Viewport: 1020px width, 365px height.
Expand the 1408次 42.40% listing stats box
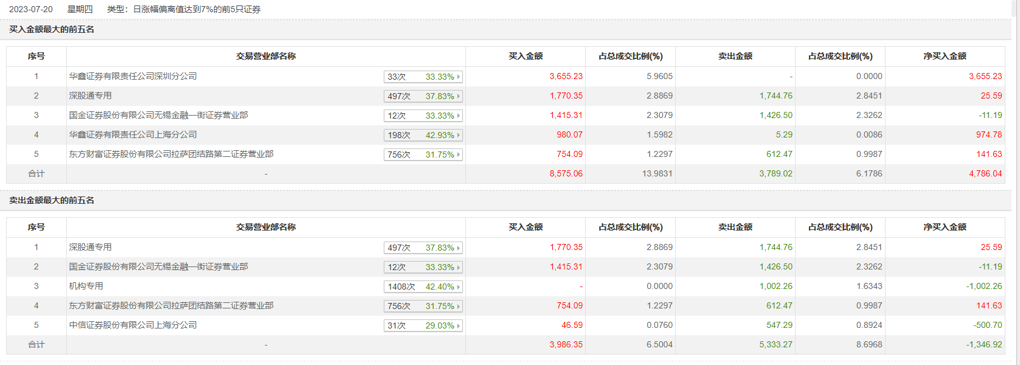423,287
